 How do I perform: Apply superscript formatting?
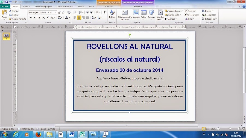tap(48, 18)
